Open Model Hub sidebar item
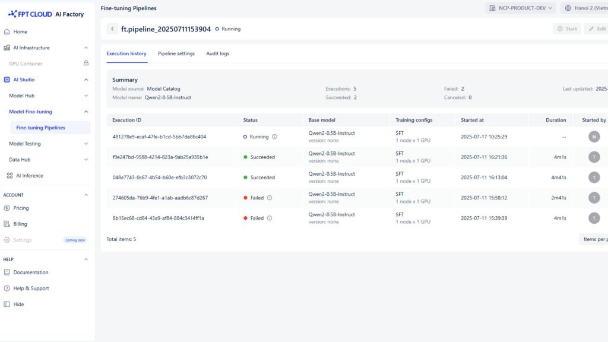Image resolution: width=608 pixels, height=342 pixels. point(22,96)
